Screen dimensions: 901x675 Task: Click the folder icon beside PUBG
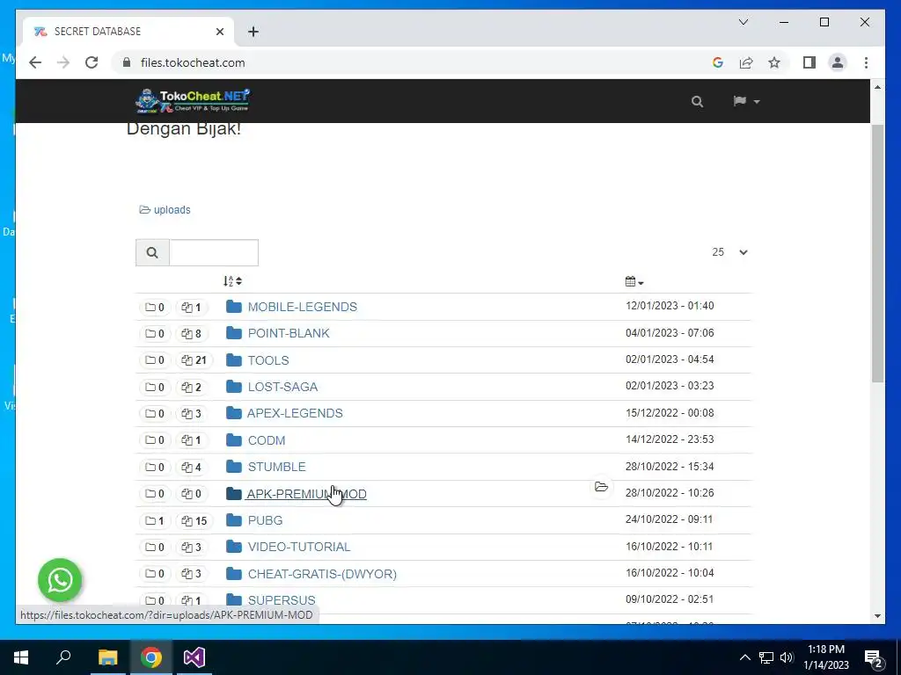(234, 520)
